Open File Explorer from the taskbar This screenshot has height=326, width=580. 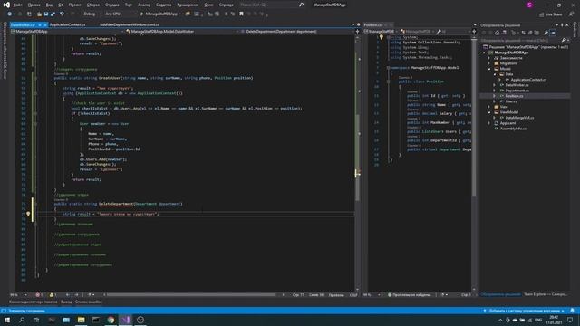click(x=81, y=320)
